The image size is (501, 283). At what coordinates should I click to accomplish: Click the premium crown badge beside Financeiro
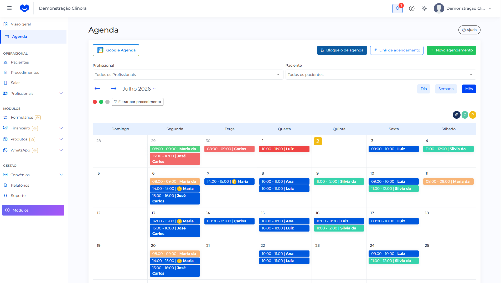point(35,128)
